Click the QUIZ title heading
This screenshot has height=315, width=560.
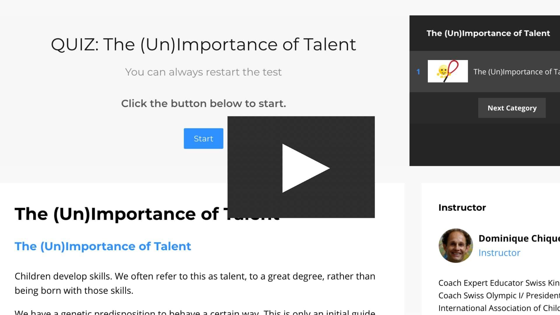203,45
